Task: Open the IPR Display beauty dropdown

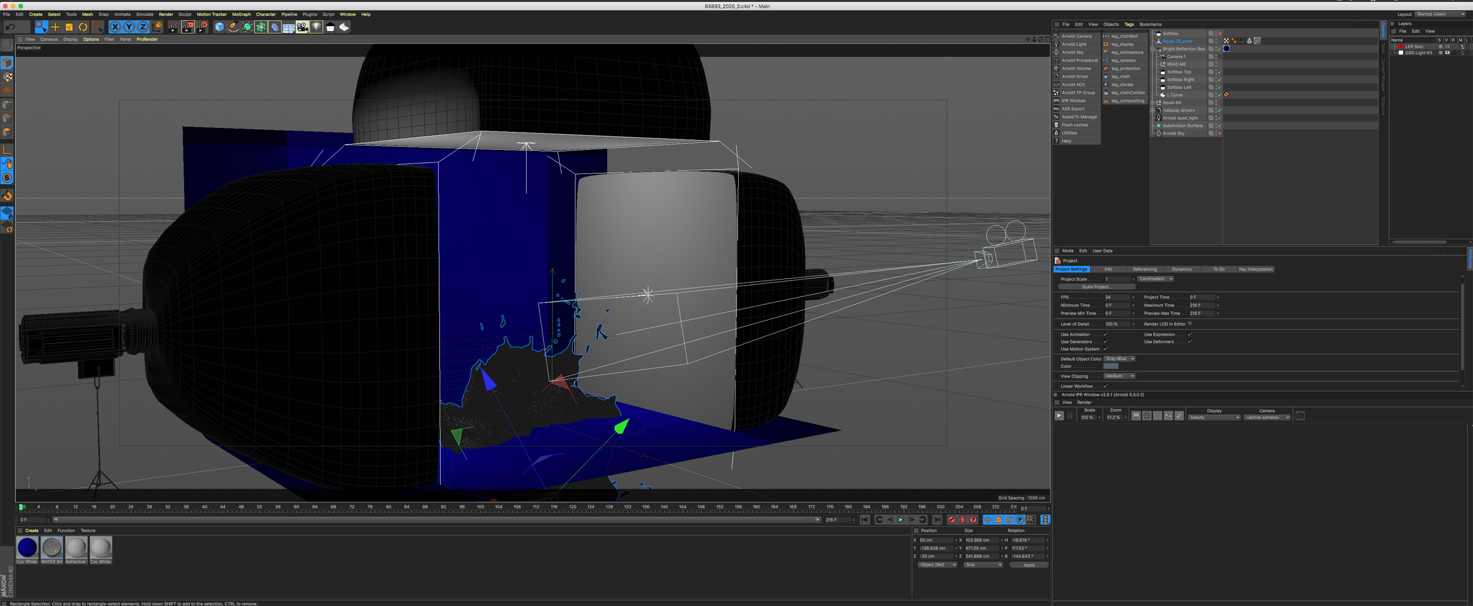Action: [1214, 417]
